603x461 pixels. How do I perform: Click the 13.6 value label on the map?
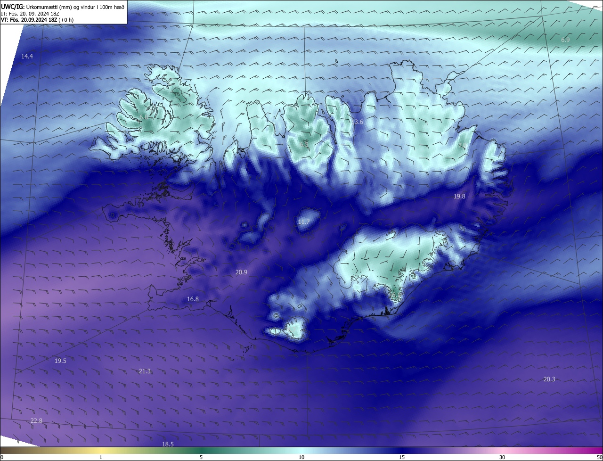(x=358, y=122)
